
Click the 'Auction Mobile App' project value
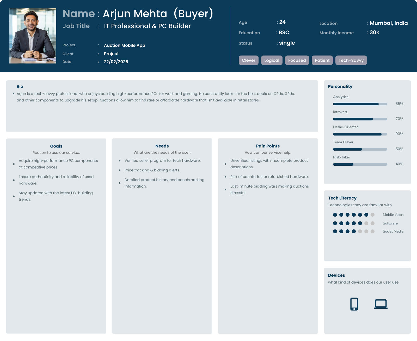125,45
